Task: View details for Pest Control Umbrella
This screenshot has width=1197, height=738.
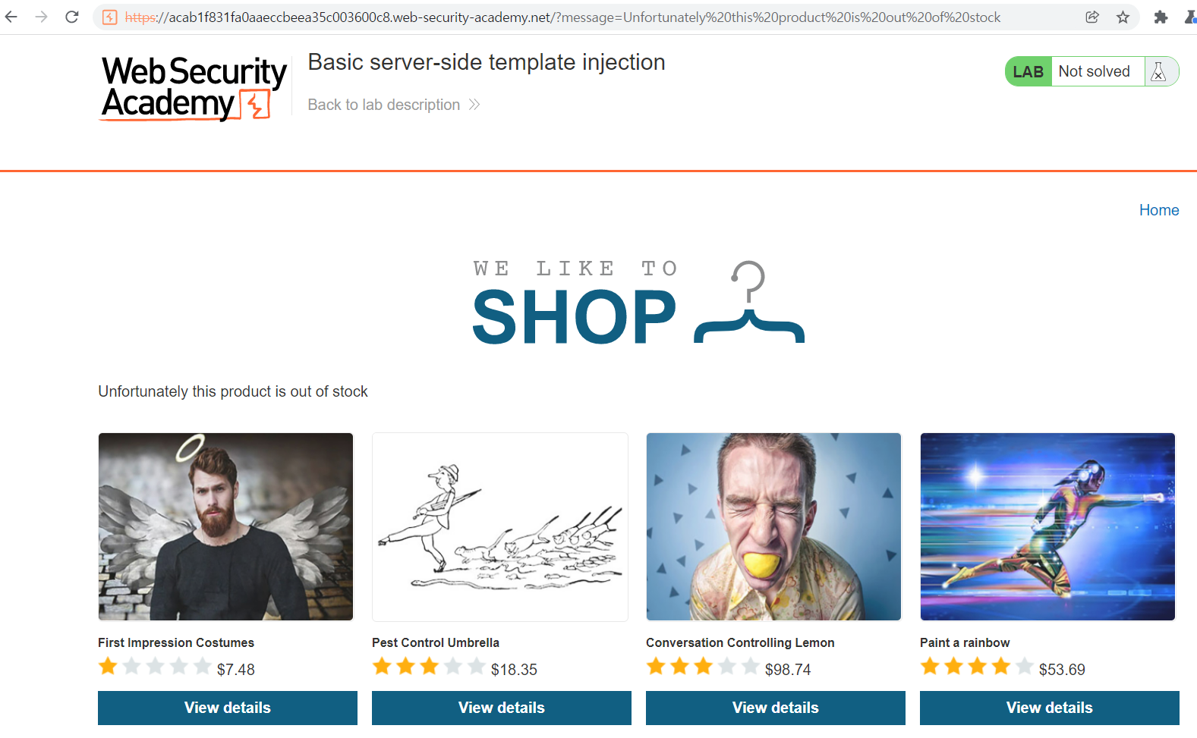Action: [502, 708]
